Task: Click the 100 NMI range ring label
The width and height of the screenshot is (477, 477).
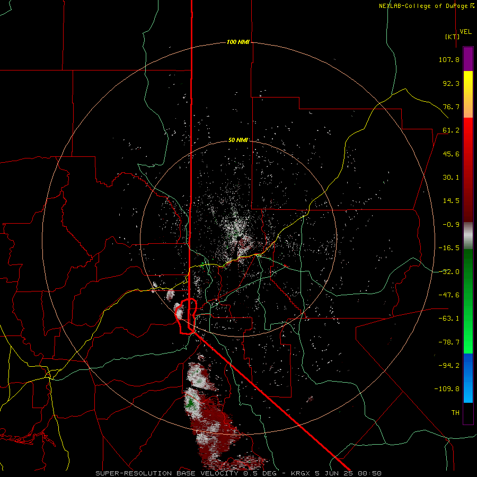Action: coord(238,42)
